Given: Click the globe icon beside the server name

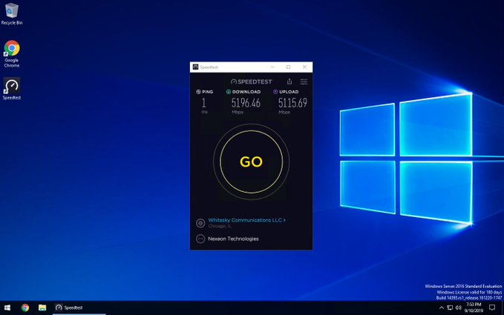Looking at the screenshot, I should (200, 223).
